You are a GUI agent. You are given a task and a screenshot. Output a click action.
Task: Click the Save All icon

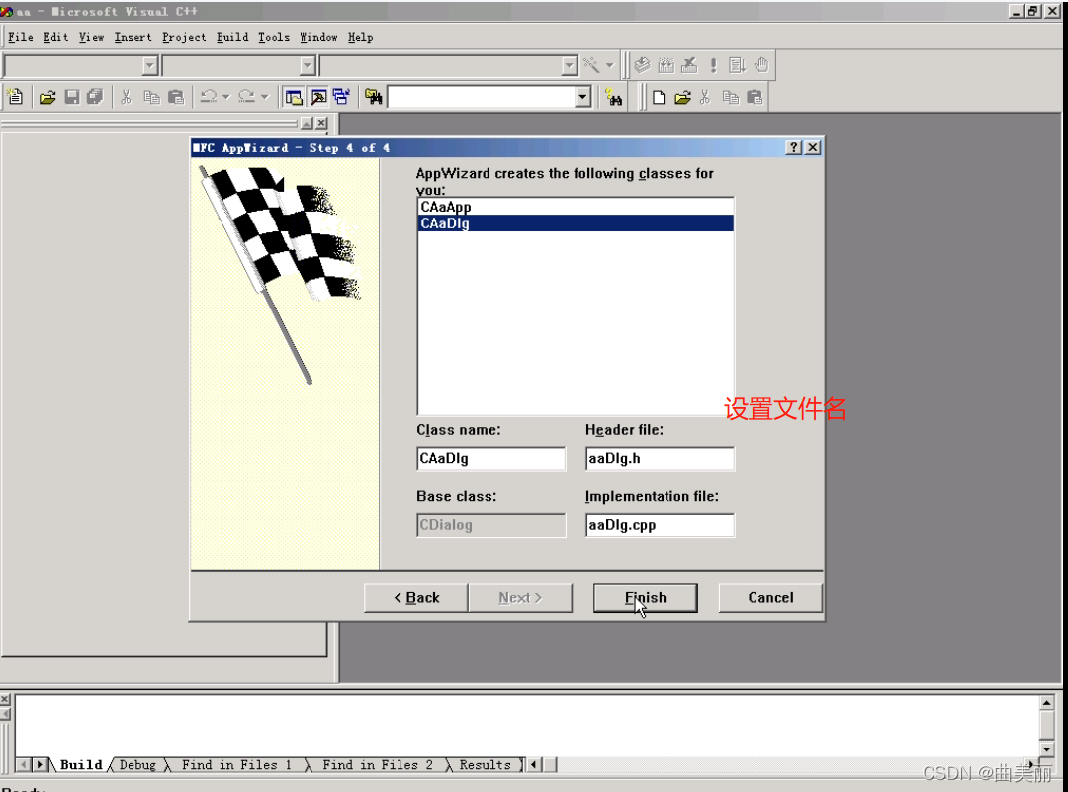pos(95,97)
